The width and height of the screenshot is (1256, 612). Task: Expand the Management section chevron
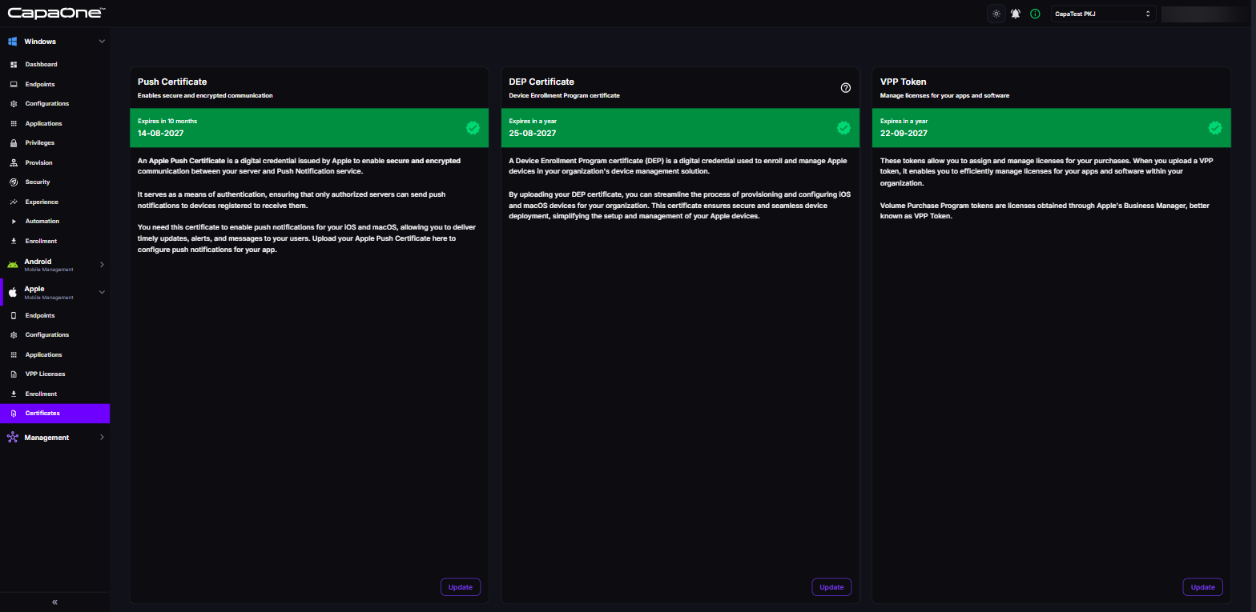click(102, 438)
